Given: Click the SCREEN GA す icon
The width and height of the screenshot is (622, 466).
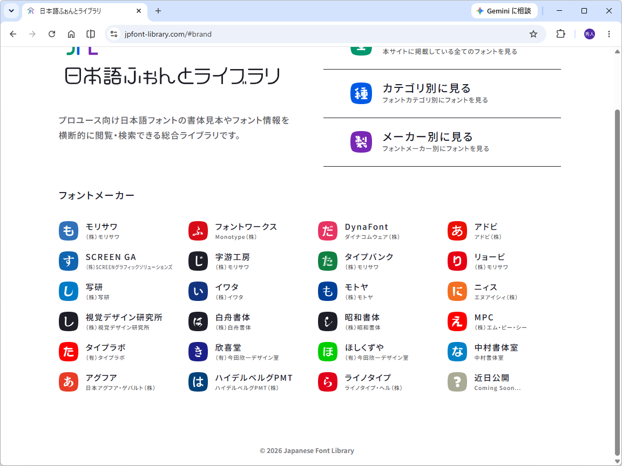Looking at the screenshot, I should point(69,261).
